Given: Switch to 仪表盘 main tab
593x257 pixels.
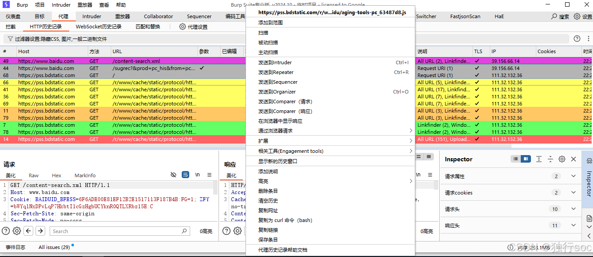Looking at the screenshot, I should coord(13,16).
